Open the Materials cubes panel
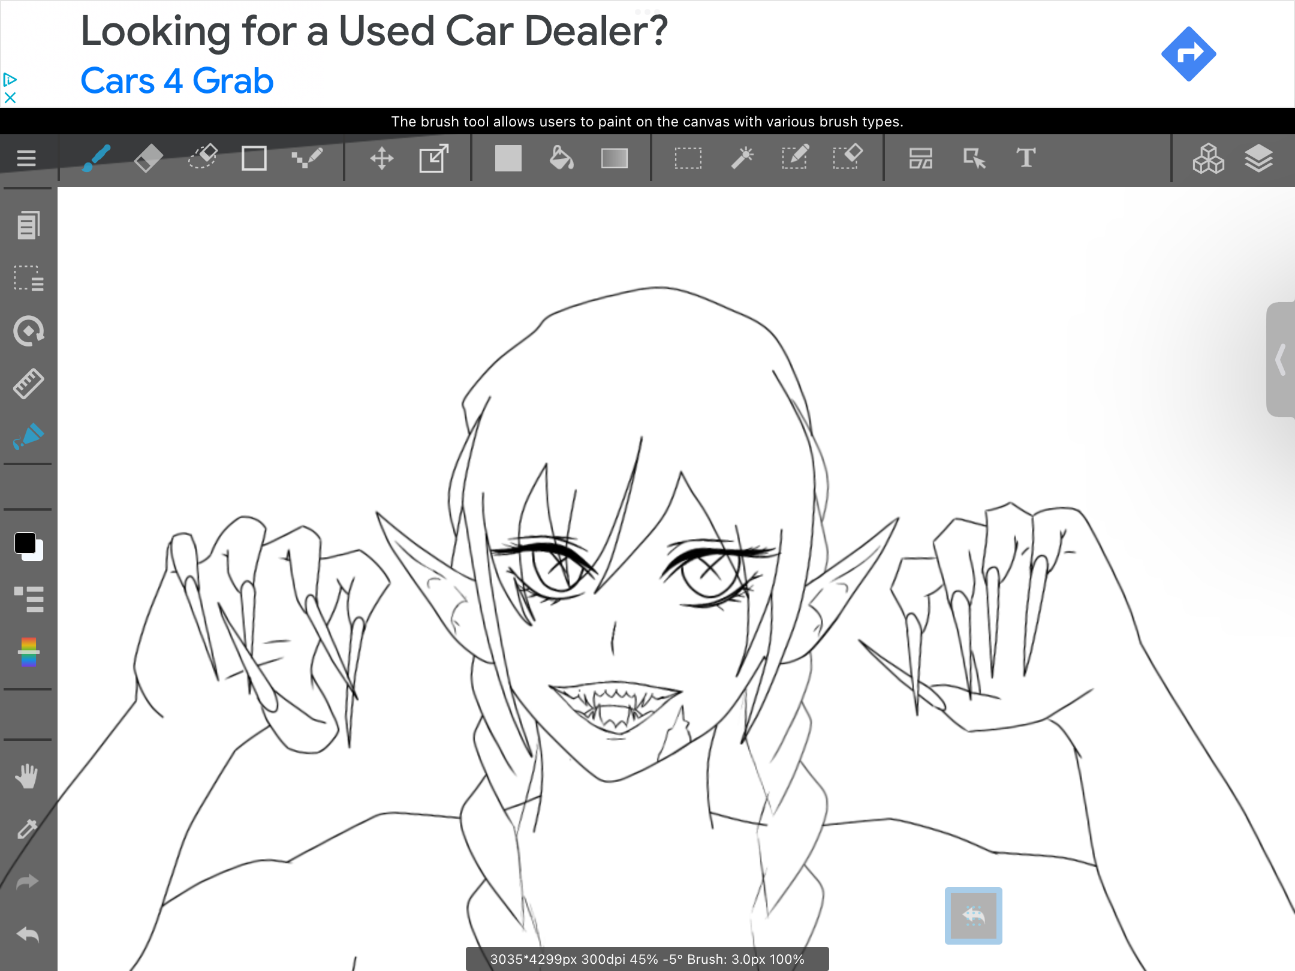 (1208, 158)
